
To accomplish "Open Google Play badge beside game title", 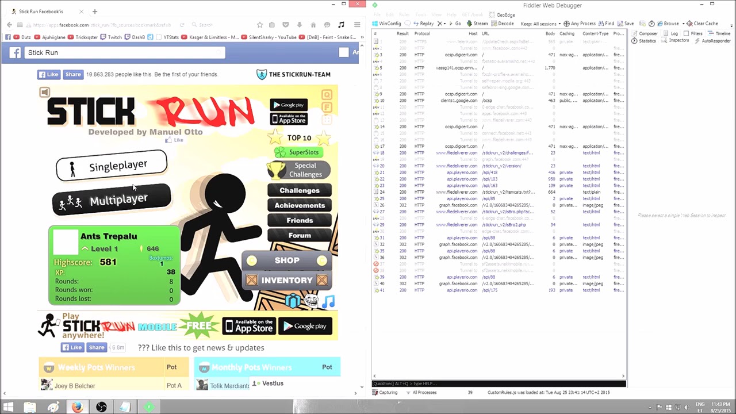I will click(289, 105).
